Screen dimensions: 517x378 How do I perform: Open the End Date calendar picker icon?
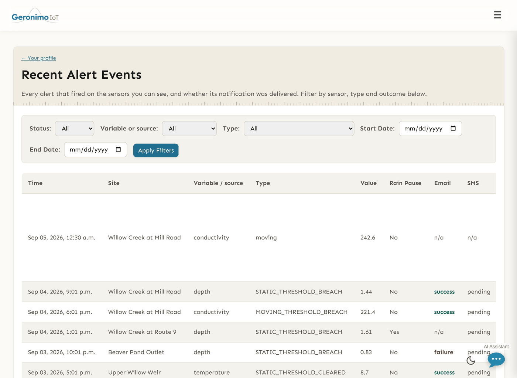pos(118,149)
